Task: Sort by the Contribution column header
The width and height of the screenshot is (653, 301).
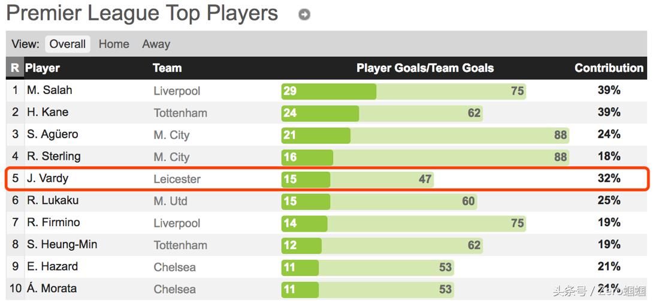Action: click(x=609, y=68)
